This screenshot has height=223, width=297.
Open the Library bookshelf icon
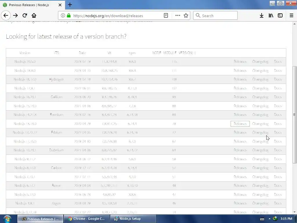click(271, 16)
